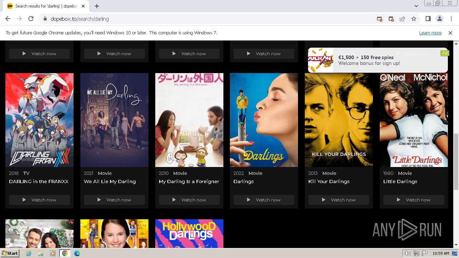Open Microsoft Edge from taskbar
Viewport: 459px width, 258px height.
point(77,253)
